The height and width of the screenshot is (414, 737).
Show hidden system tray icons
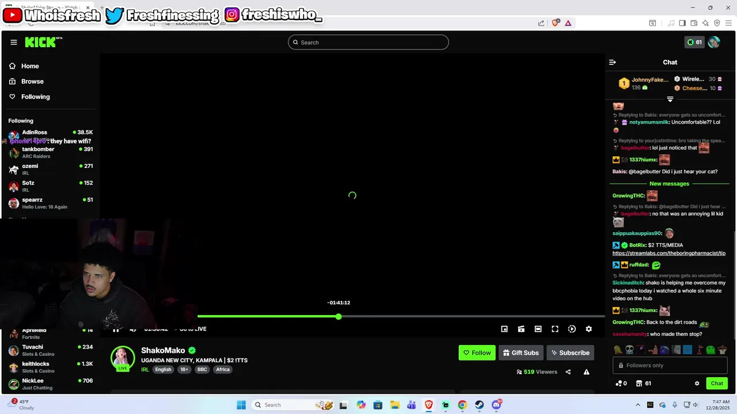[x=637, y=405]
